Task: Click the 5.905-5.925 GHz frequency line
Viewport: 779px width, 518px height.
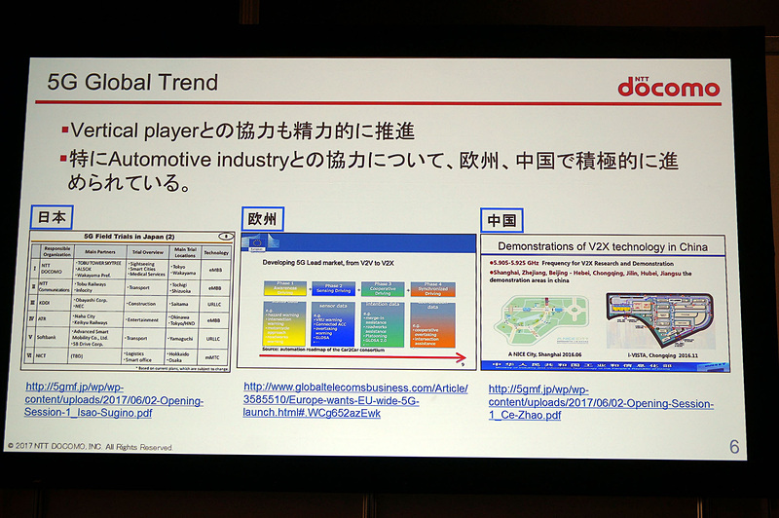Action: [581, 263]
